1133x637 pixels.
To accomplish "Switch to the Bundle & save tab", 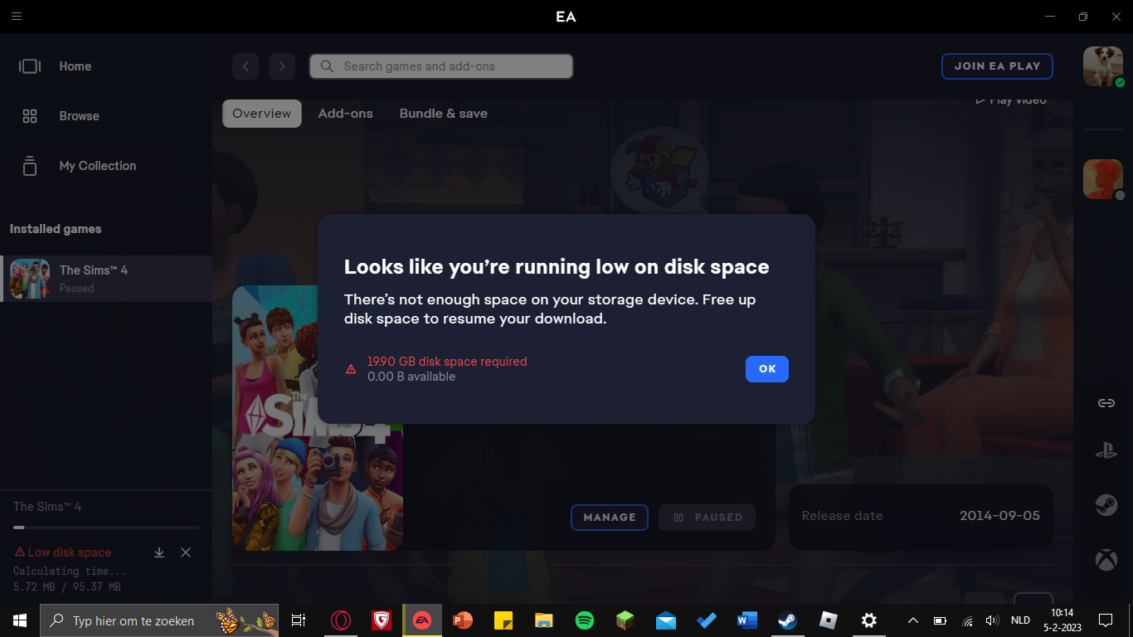I will (x=443, y=114).
